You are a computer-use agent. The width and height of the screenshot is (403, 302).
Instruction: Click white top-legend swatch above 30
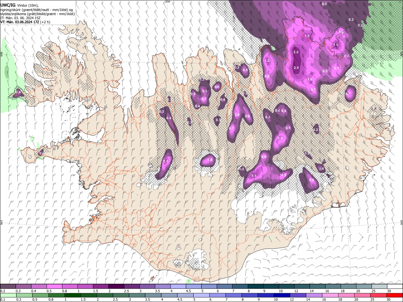tap(394, 287)
